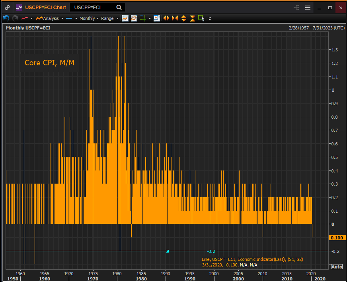Toggle the crosshair cursor tool
The height and width of the screenshot is (282, 347).
point(143,18)
